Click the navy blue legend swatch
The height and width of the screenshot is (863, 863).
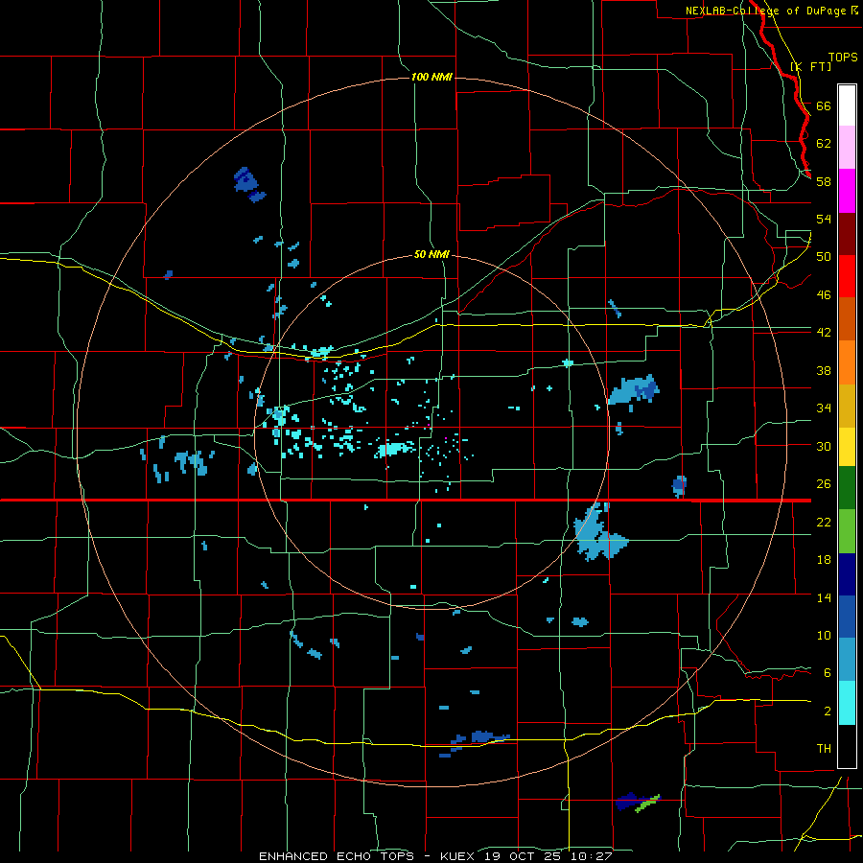pos(847,574)
